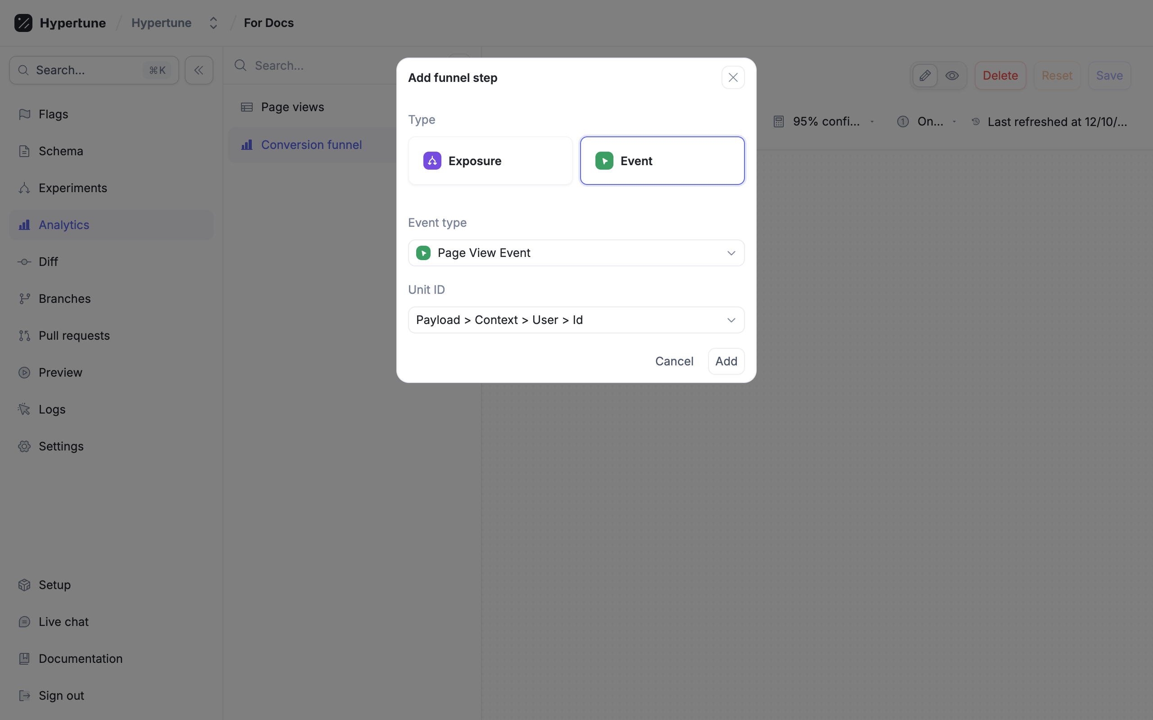Open Flags from the sidebar

[53, 114]
